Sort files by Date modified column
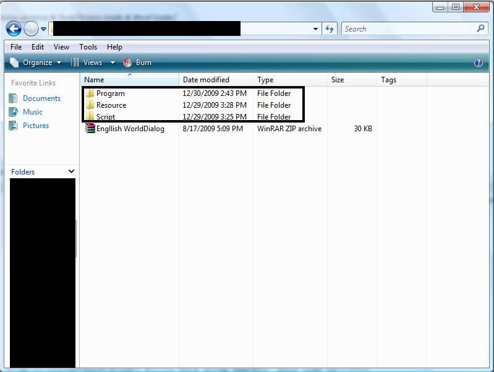 (x=206, y=80)
